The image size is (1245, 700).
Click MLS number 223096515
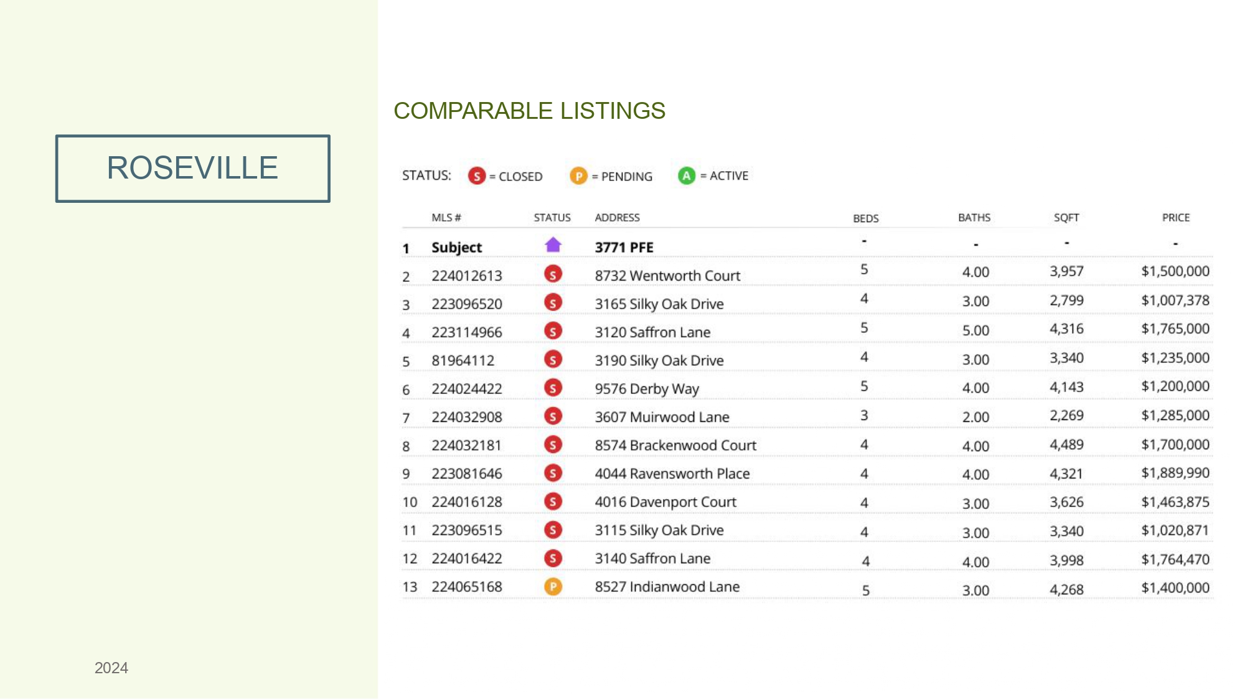click(467, 531)
